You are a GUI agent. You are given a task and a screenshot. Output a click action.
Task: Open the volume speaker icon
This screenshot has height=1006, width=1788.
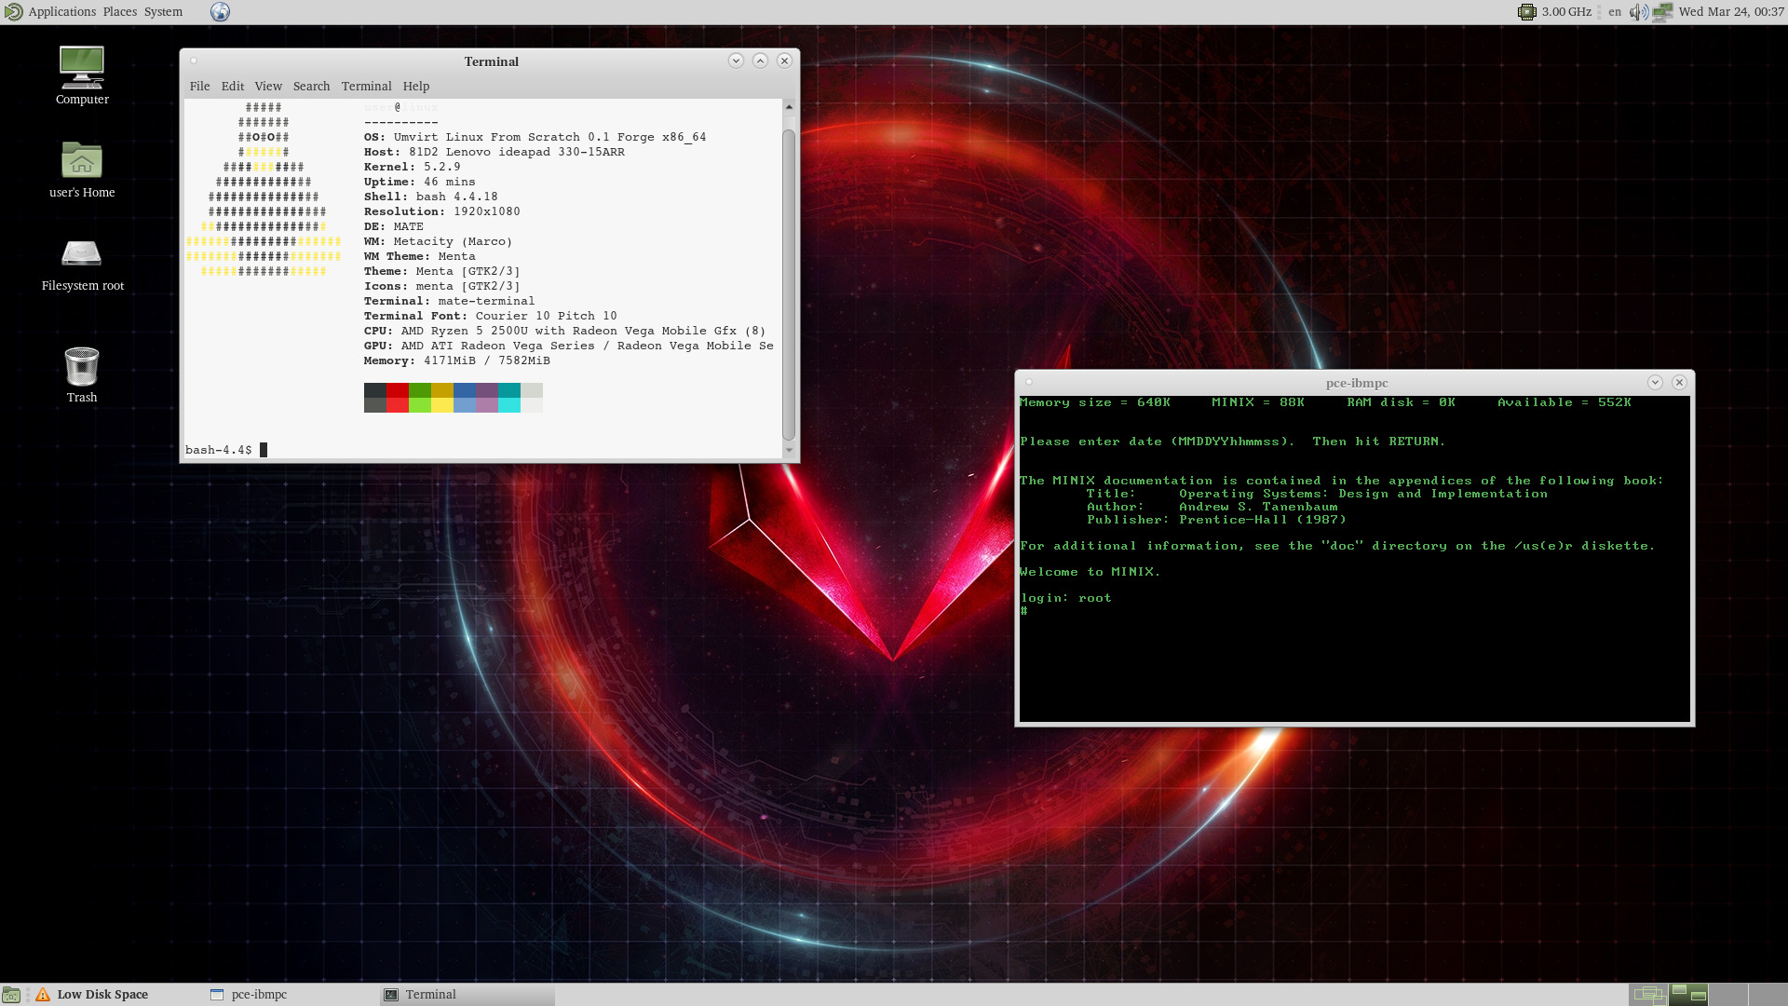[x=1638, y=12]
